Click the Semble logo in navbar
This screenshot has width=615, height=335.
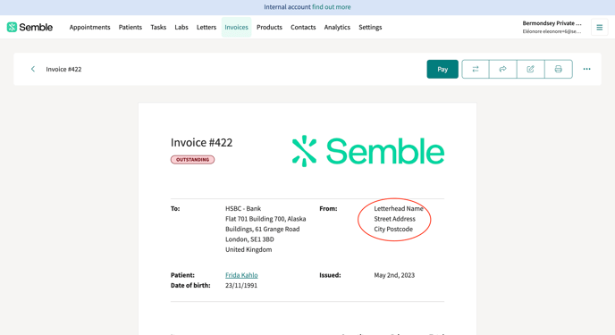[x=29, y=27]
